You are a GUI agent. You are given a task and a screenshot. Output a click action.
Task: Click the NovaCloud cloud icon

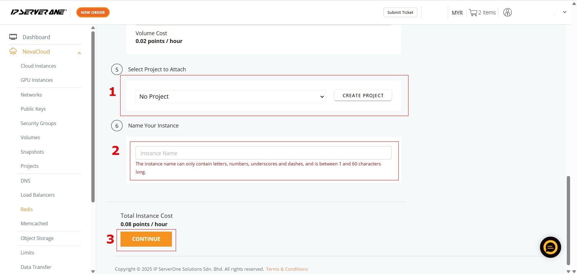coord(13,51)
